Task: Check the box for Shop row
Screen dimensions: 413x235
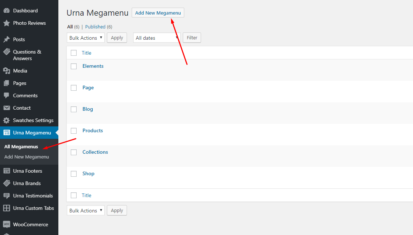Action: pos(74,174)
